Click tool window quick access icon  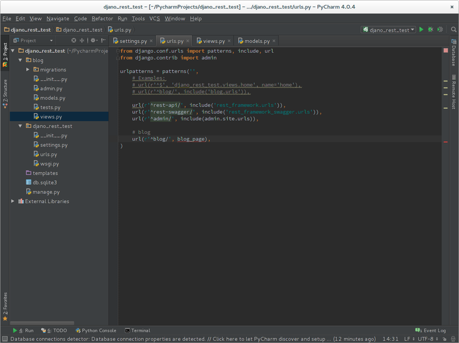point(5,339)
